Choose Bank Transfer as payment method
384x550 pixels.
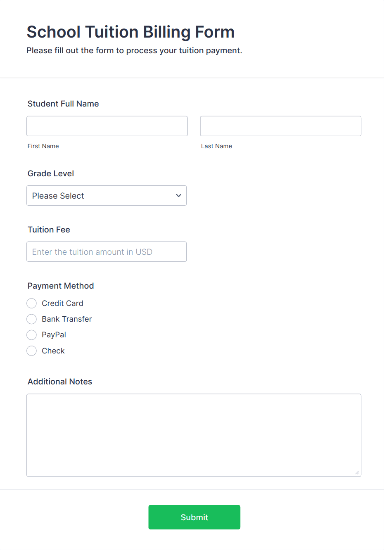(31, 319)
